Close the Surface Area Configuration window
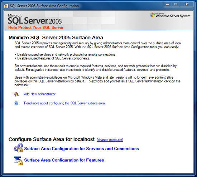Screen dimensions: 197x177 point(187,4)
